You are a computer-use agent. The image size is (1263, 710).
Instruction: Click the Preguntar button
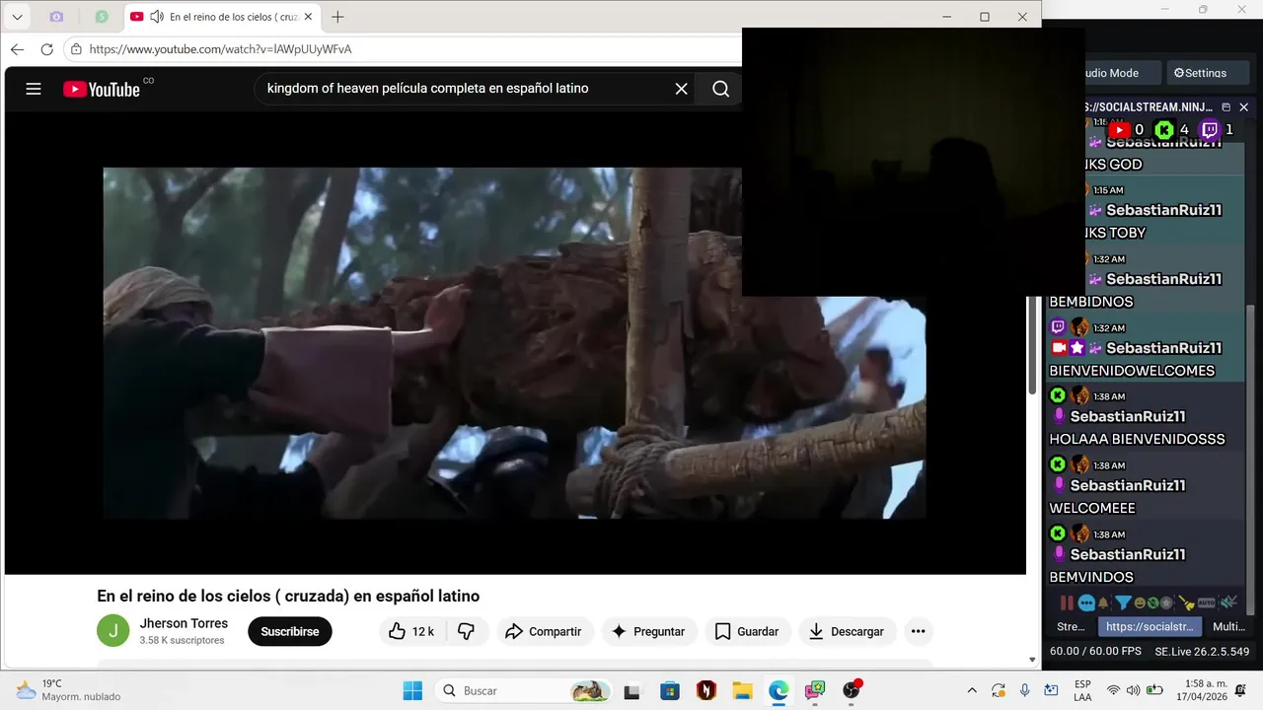(648, 631)
